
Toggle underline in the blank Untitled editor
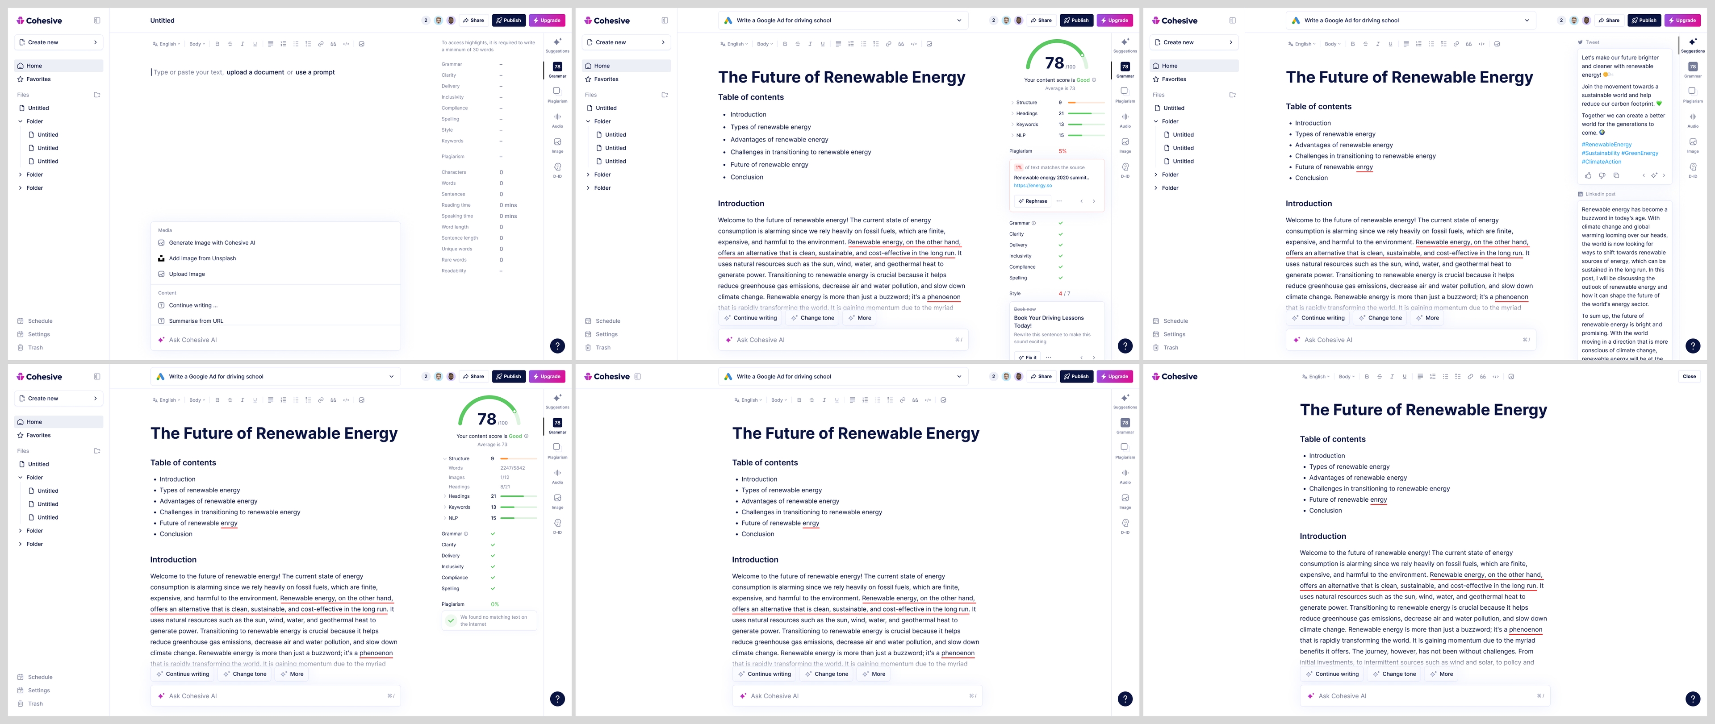coord(255,44)
